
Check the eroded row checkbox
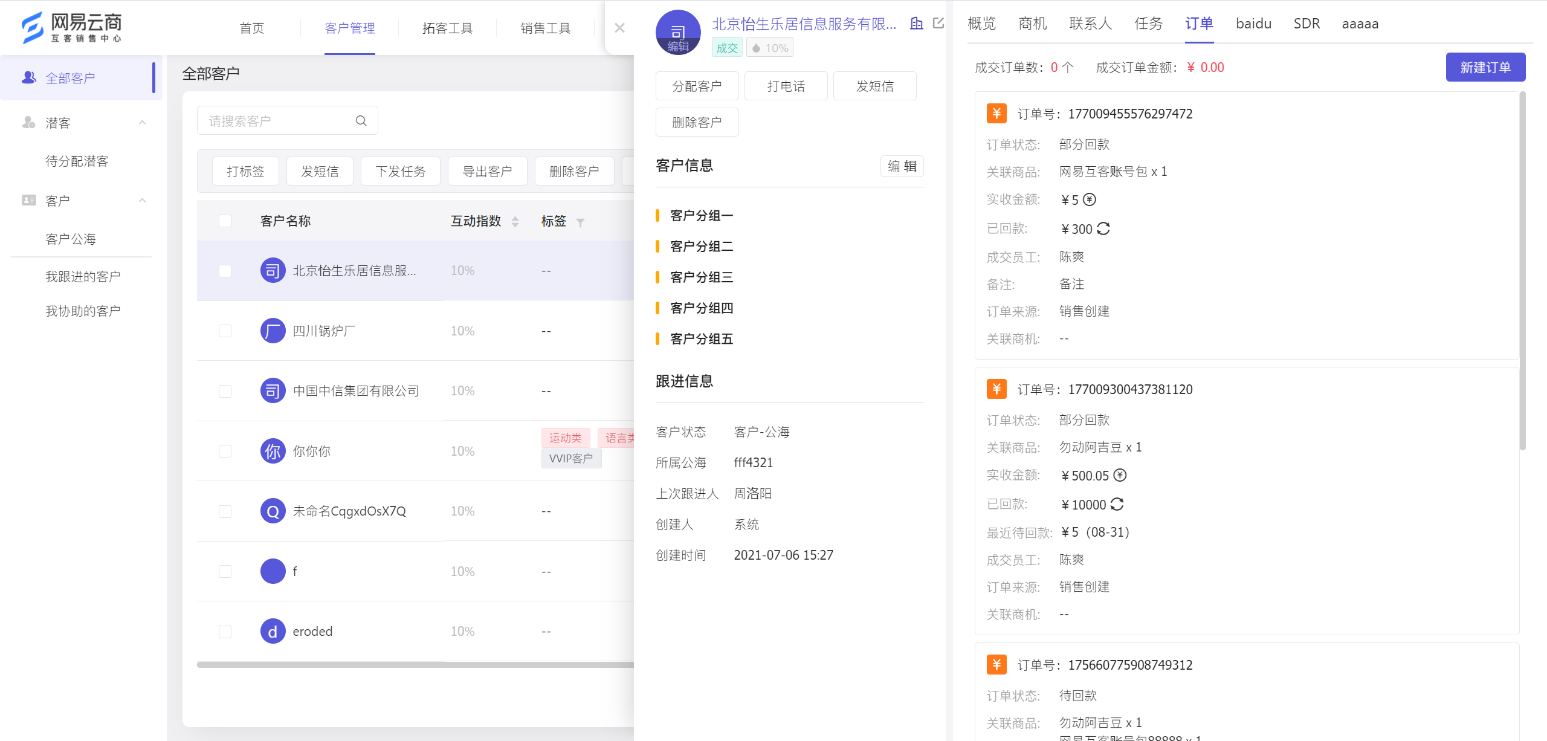(225, 632)
